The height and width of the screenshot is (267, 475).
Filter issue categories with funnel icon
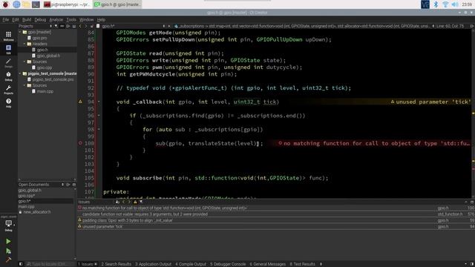[141, 202]
